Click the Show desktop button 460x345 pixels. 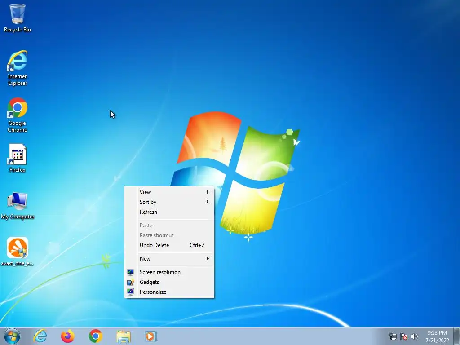tap(456, 336)
